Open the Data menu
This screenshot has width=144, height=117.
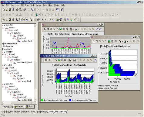[45, 5]
